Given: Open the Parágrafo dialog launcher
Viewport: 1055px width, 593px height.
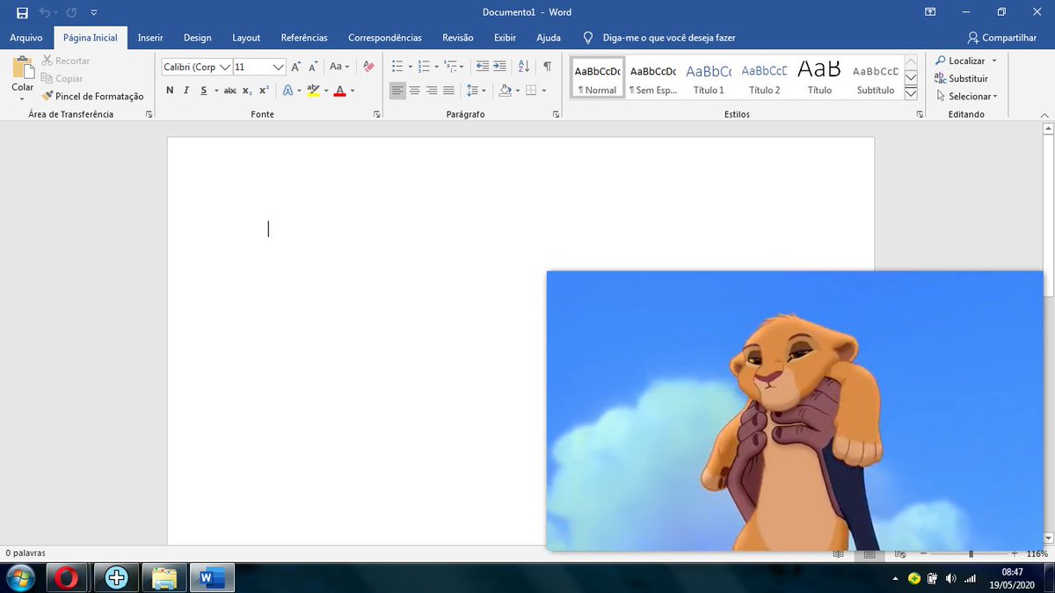Looking at the screenshot, I should 556,114.
